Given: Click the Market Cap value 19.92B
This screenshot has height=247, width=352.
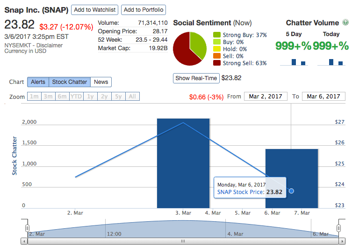Looking at the screenshot, I should click(158, 48).
